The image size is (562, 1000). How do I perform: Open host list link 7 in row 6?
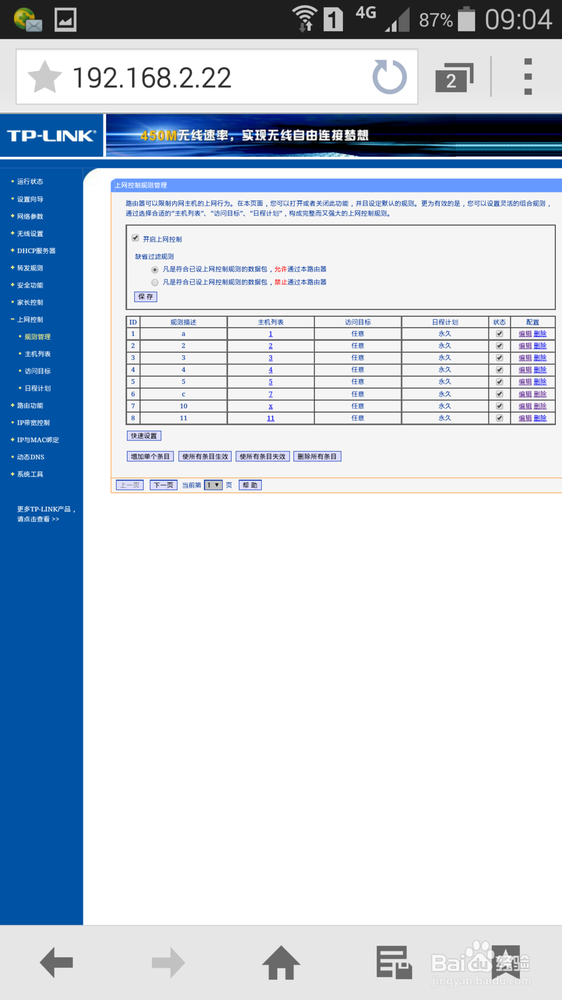point(270,394)
